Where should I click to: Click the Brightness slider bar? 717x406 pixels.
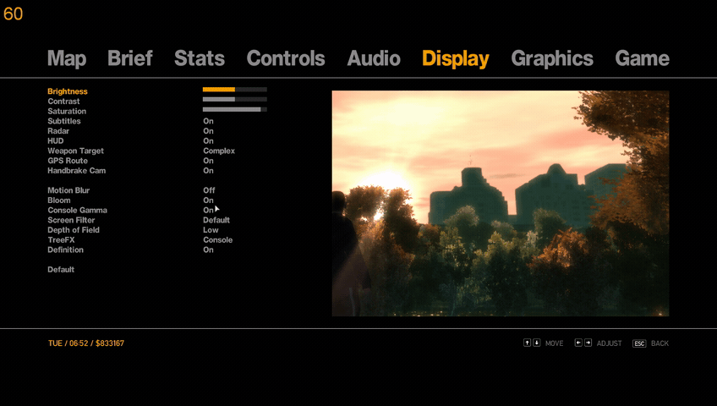pyautogui.click(x=234, y=90)
